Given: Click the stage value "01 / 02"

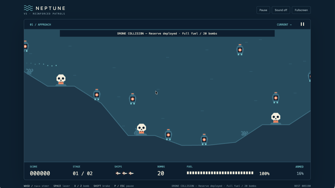Looking at the screenshot, I should coord(83,173).
